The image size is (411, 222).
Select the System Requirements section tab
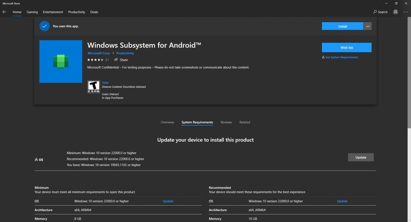coord(197,122)
